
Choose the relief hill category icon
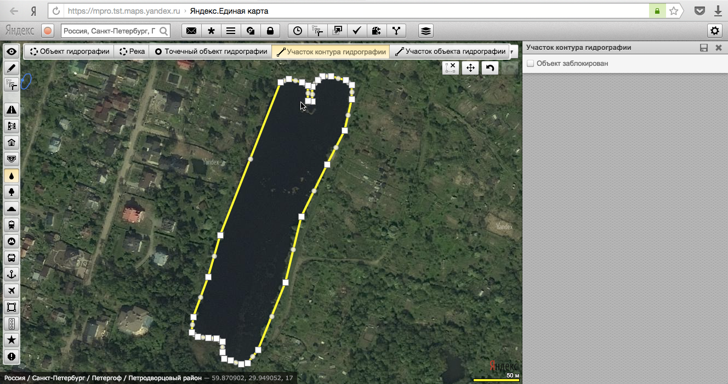click(x=12, y=208)
